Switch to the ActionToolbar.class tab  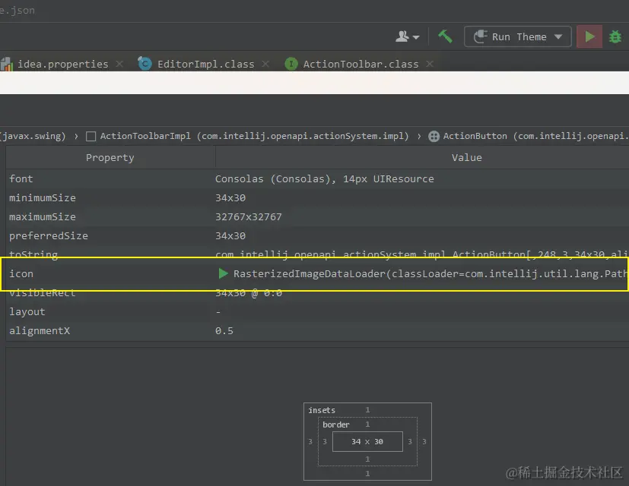click(361, 64)
